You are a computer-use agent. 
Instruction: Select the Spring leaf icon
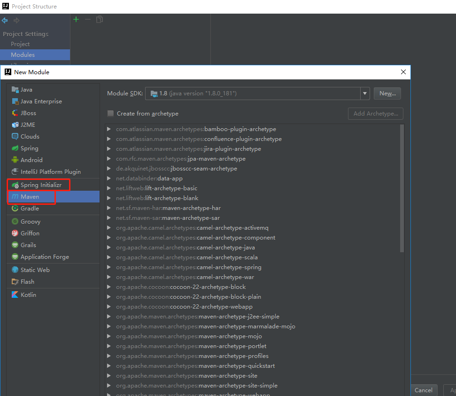(x=15, y=148)
